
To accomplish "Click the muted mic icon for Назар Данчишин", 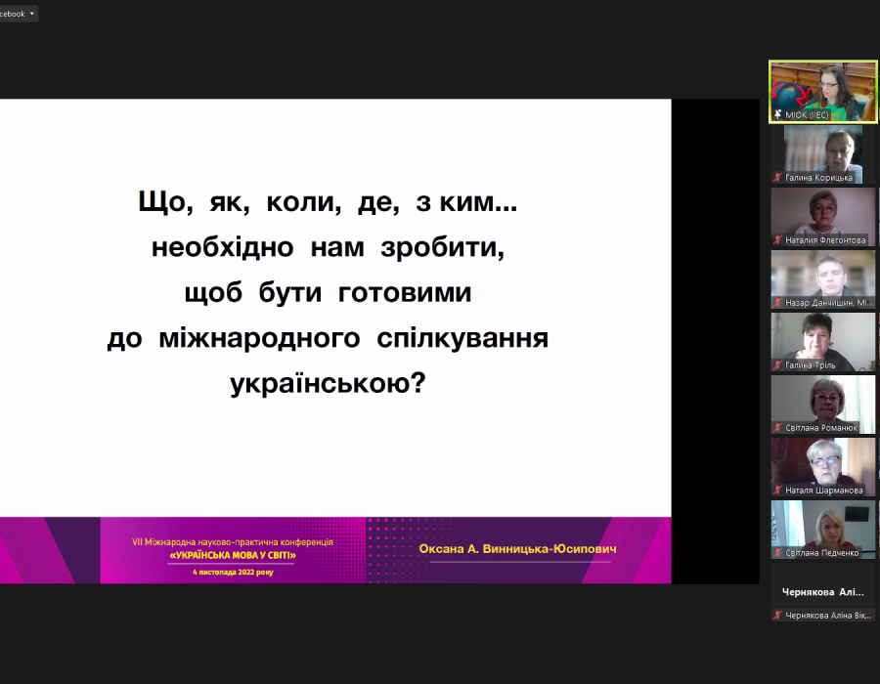I will (778, 303).
